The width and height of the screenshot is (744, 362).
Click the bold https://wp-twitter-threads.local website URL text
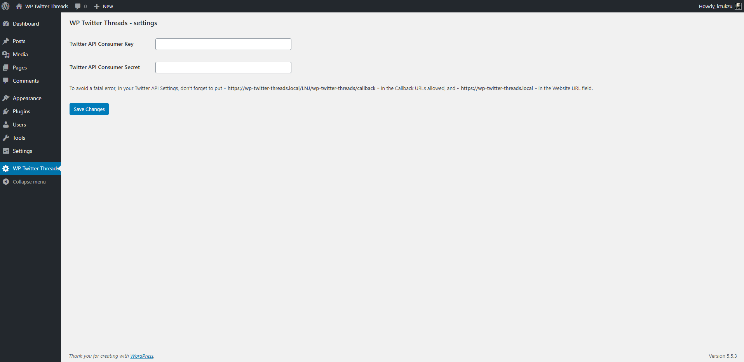[497, 88]
